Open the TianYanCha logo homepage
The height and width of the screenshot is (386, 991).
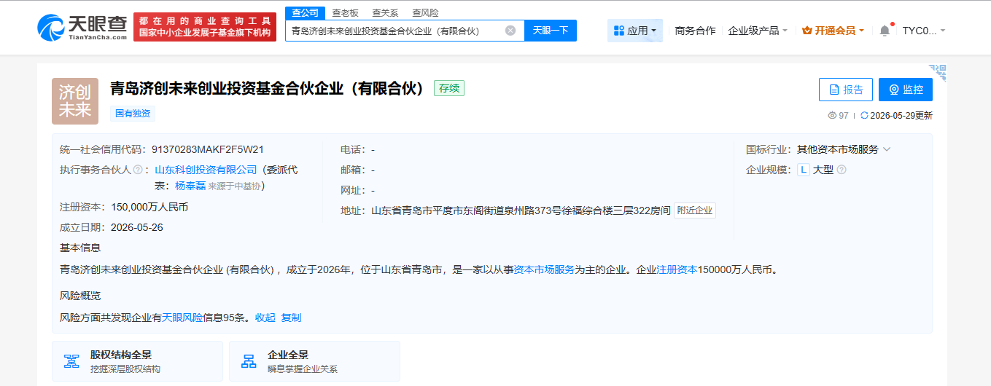(82, 27)
